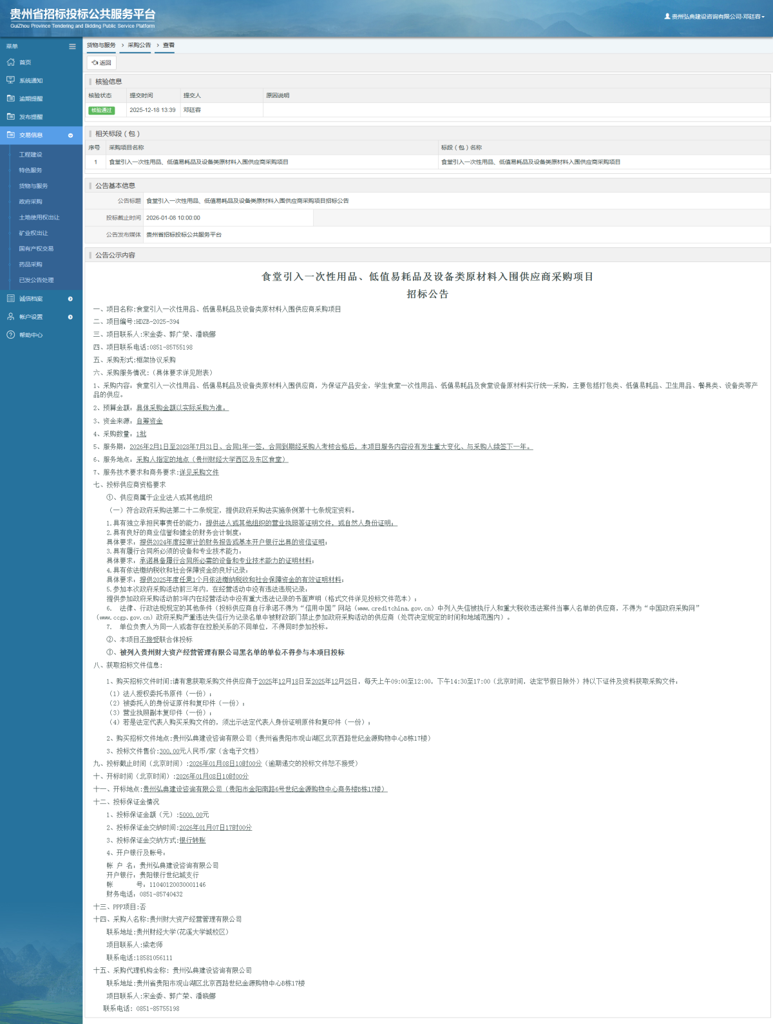Select 政府采购 in the sidebar submenu
This screenshot has height=1024, width=773.
pos(30,202)
